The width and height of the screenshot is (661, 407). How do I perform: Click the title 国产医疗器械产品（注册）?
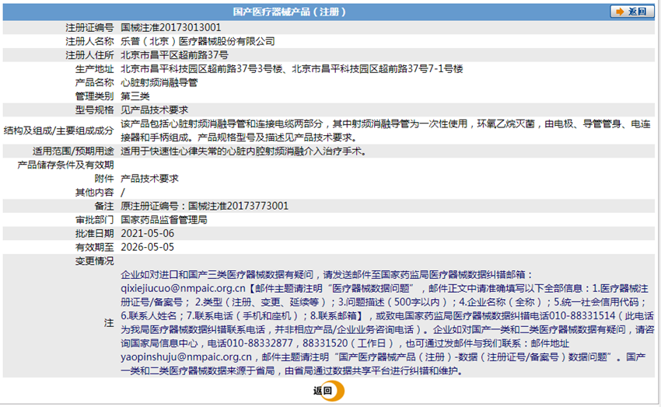pyautogui.click(x=289, y=12)
